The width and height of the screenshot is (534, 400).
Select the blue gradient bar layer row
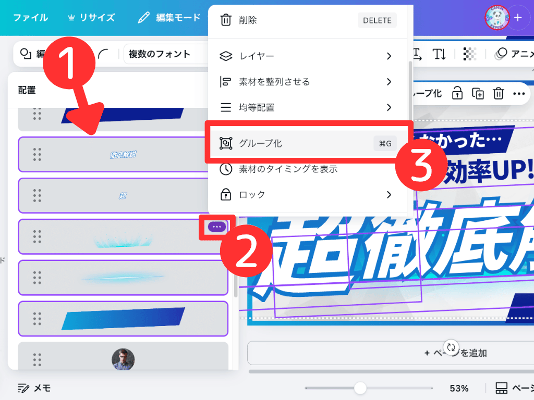point(123,319)
